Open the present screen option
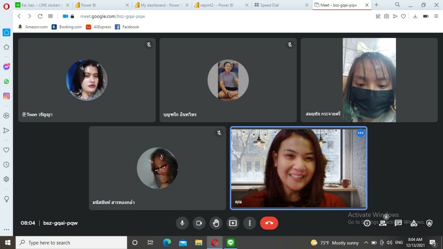This screenshot has height=249, width=443. click(x=233, y=223)
